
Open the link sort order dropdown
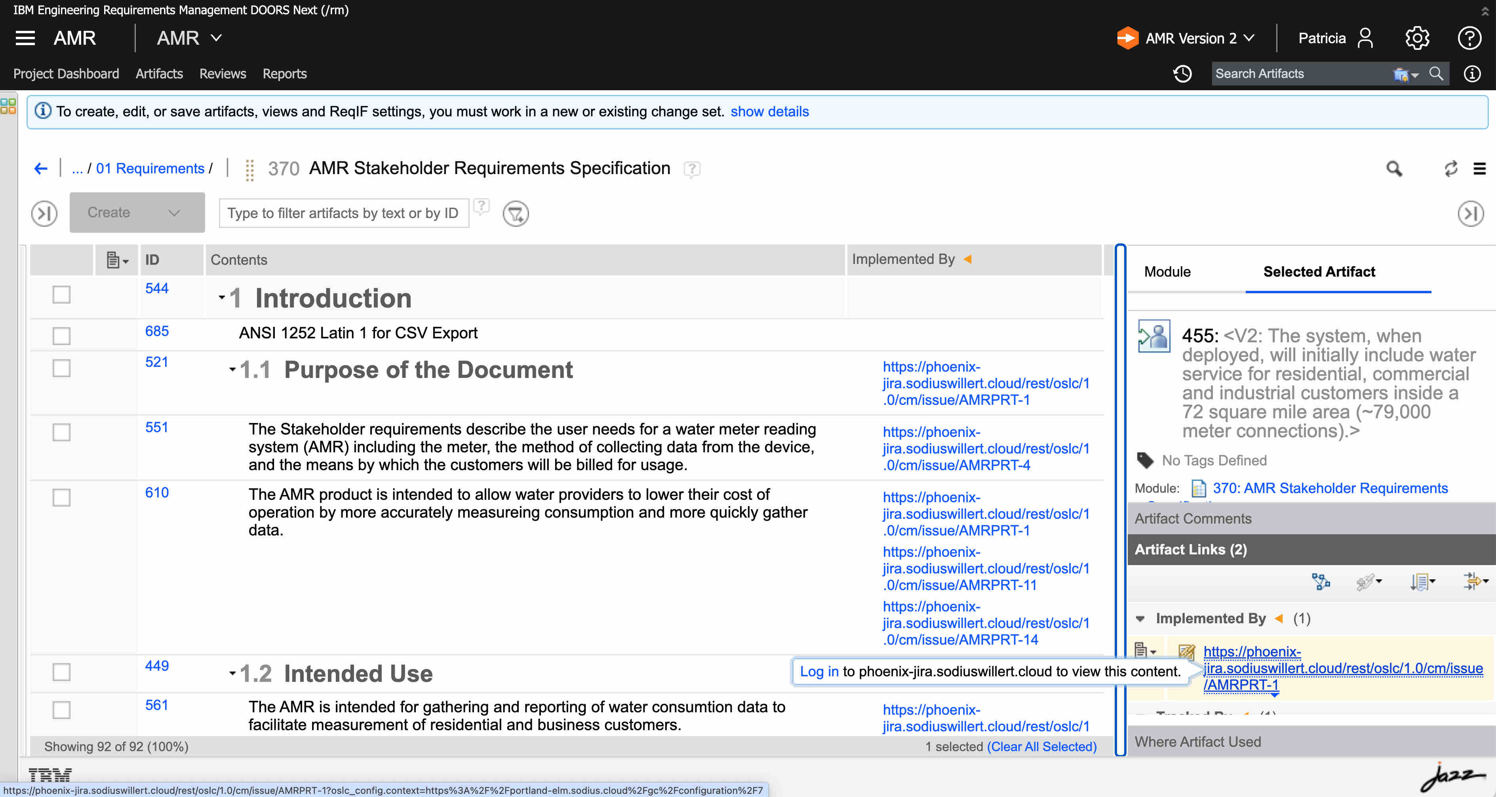tap(1422, 581)
